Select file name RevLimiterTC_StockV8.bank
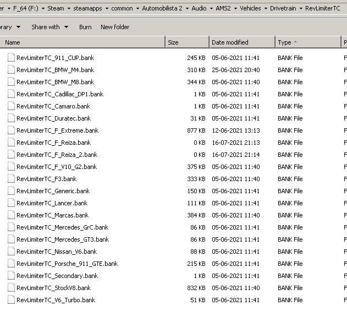Screen dimensions: 347x311 [53, 288]
